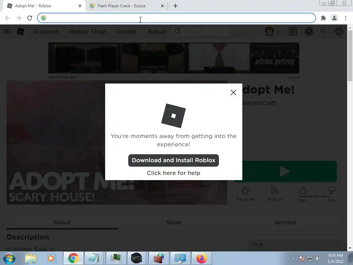Open the Discover page
353x265 pixels.
coord(46,31)
